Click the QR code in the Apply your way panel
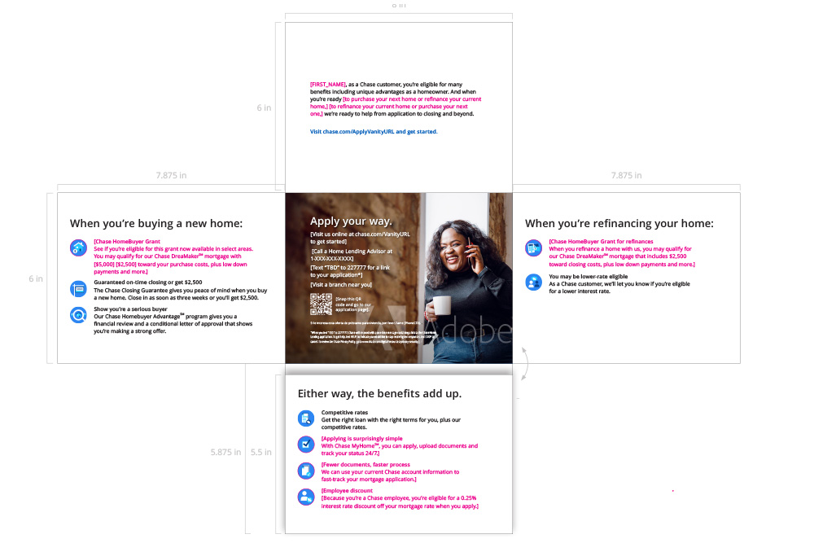The height and width of the screenshot is (543, 814). tap(321, 304)
